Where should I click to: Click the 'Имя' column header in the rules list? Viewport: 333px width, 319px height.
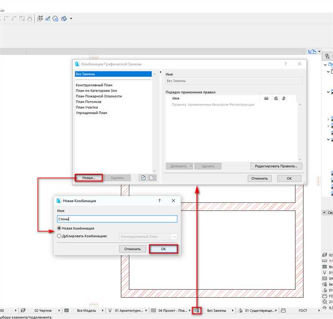coord(176,98)
